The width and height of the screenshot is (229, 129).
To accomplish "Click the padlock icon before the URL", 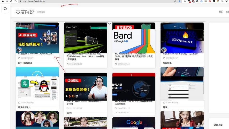I will click(21, 1).
